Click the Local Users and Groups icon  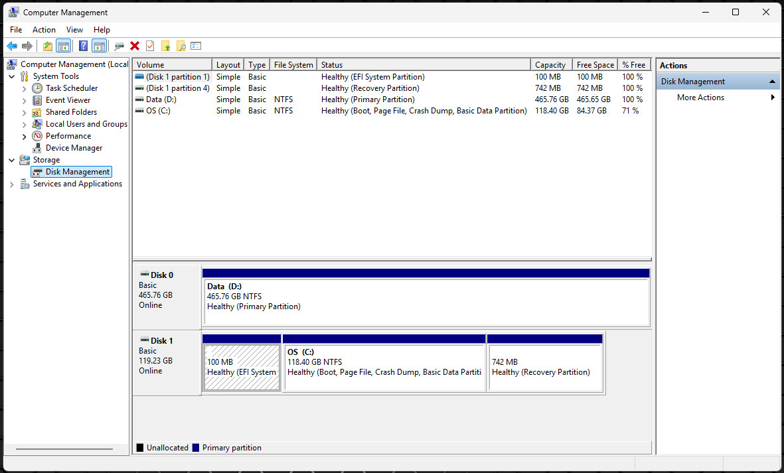pyautogui.click(x=37, y=124)
